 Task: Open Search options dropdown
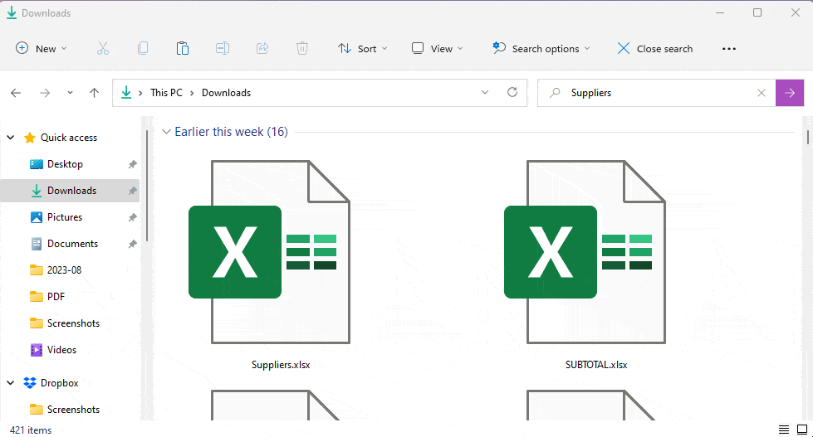541,49
